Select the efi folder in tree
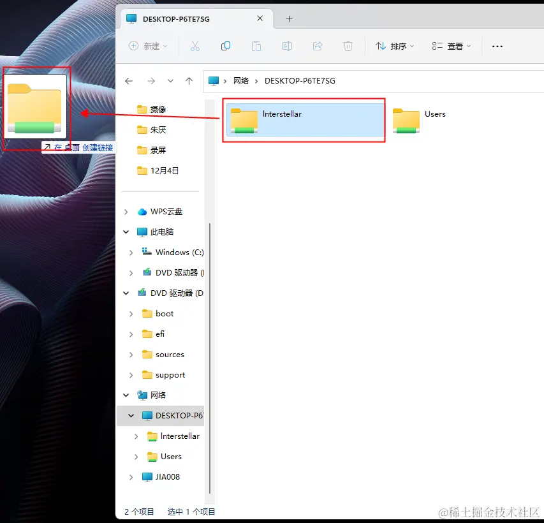This screenshot has height=523, width=544. point(153,334)
